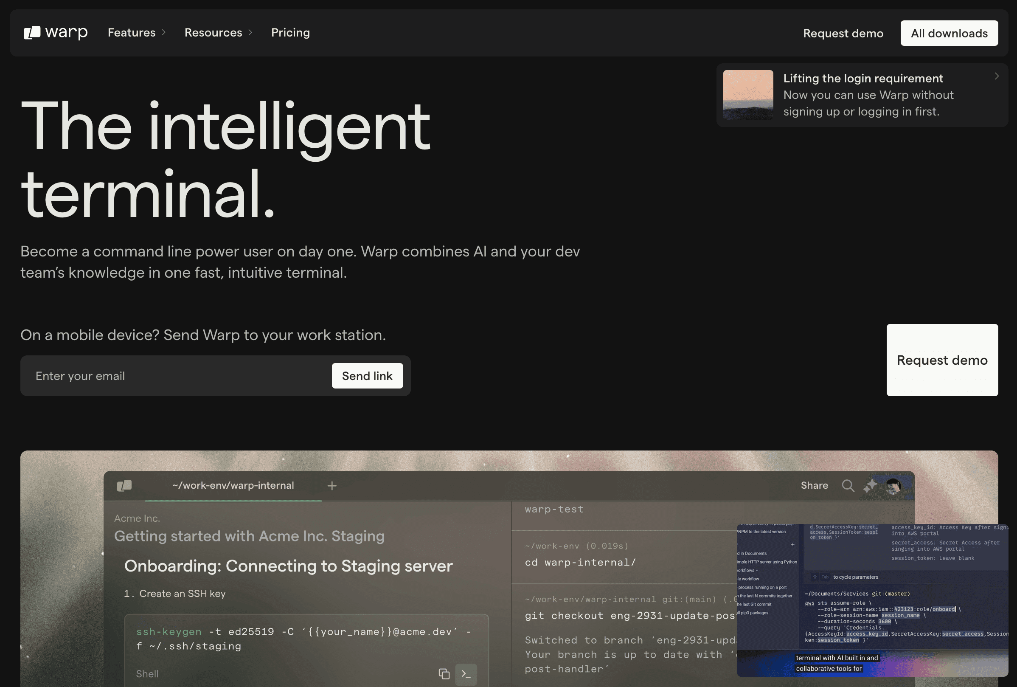Image resolution: width=1017 pixels, height=687 pixels.
Task: Click the user avatar in the terminal header
Action: (x=893, y=486)
